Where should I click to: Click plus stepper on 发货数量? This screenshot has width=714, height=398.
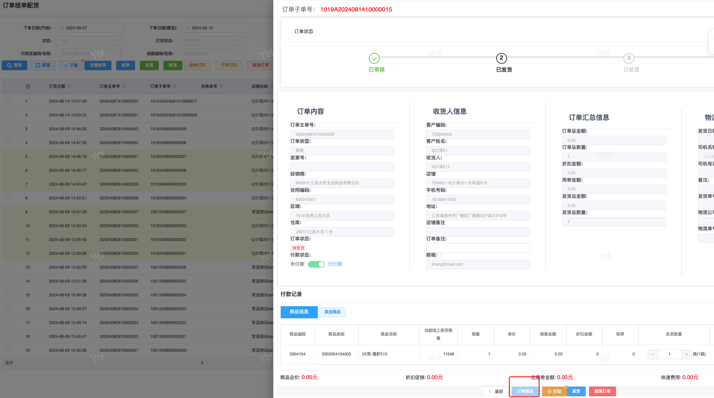[686, 354]
